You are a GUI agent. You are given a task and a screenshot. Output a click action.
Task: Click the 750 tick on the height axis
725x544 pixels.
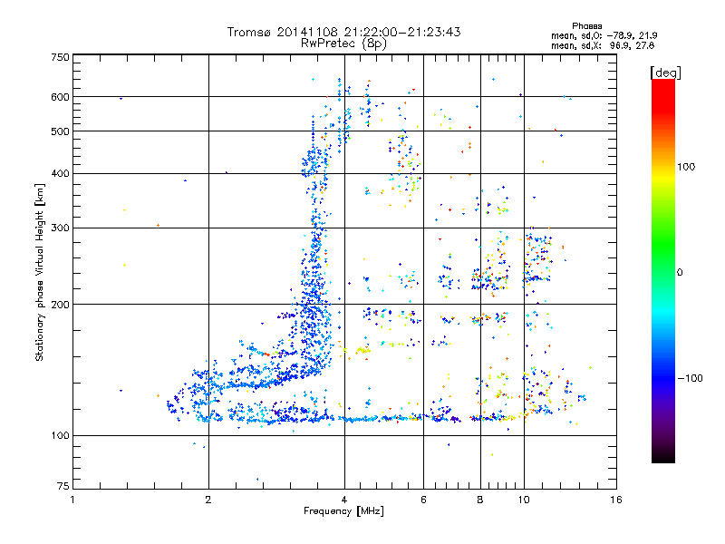coord(61,57)
